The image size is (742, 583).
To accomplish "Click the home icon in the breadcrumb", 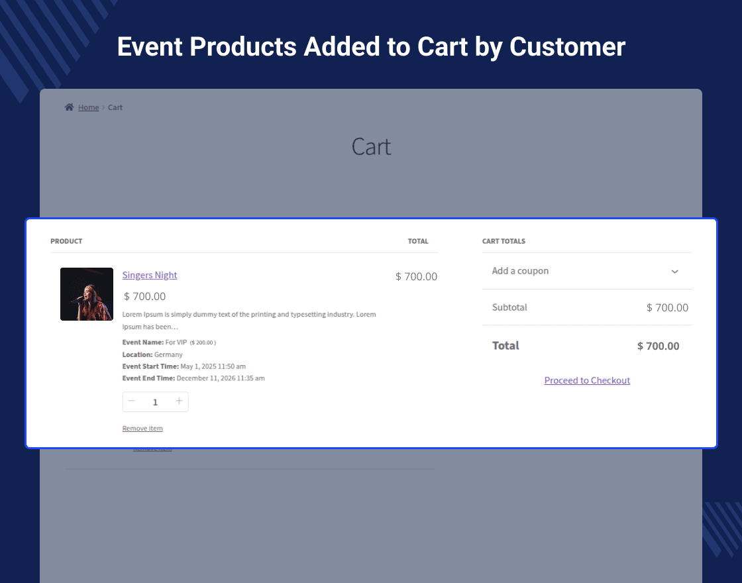I will click(68, 107).
